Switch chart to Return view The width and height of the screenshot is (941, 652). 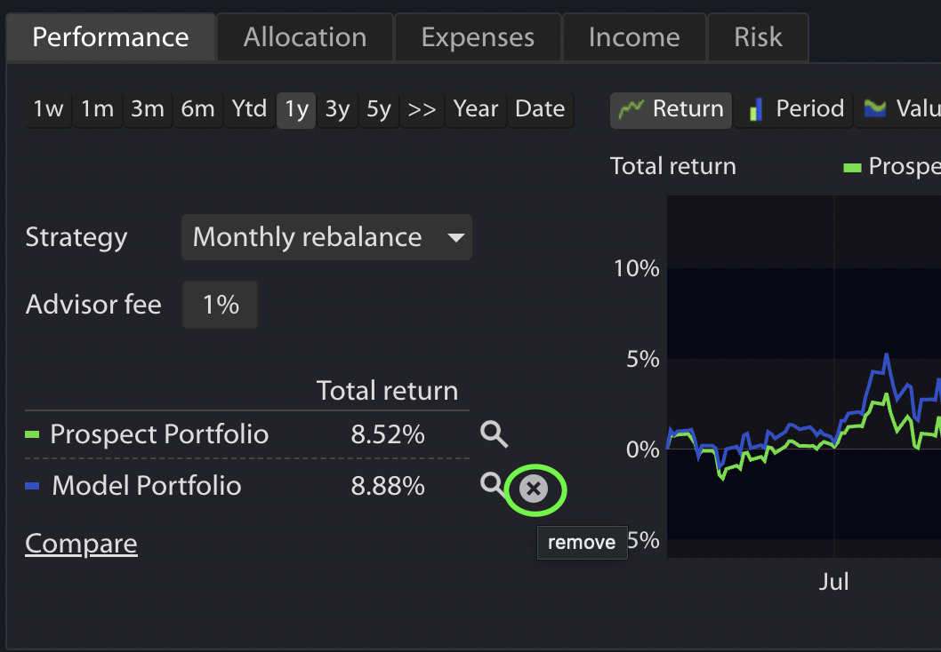click(672, 109)
